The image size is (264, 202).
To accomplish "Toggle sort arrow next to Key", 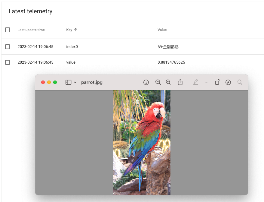I will [x=76, y=30].
